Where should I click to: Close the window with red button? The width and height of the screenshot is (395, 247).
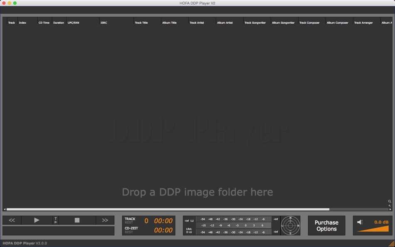click(x=4, y=3)
